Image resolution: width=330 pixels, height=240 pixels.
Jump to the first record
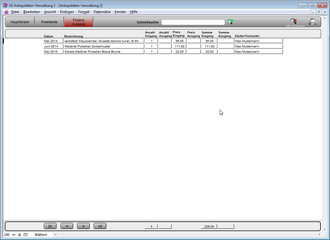click(50, 226)
